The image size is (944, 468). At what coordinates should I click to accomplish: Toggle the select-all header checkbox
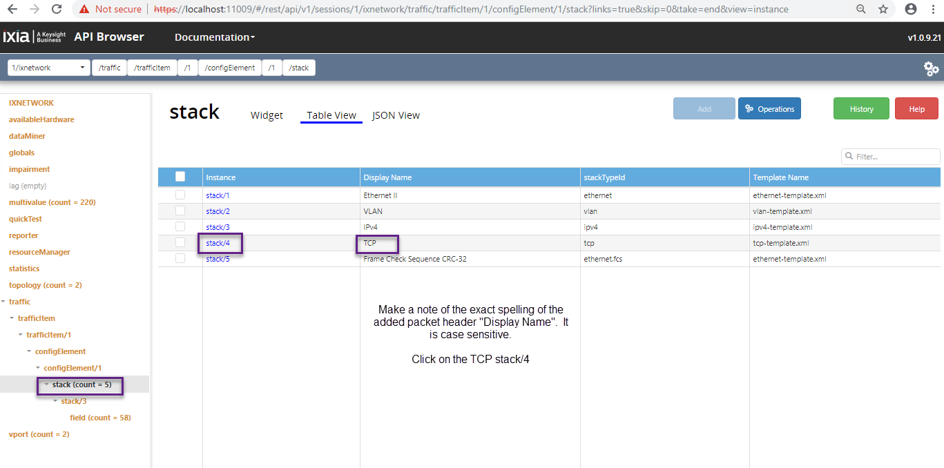(x=180, y=177)
